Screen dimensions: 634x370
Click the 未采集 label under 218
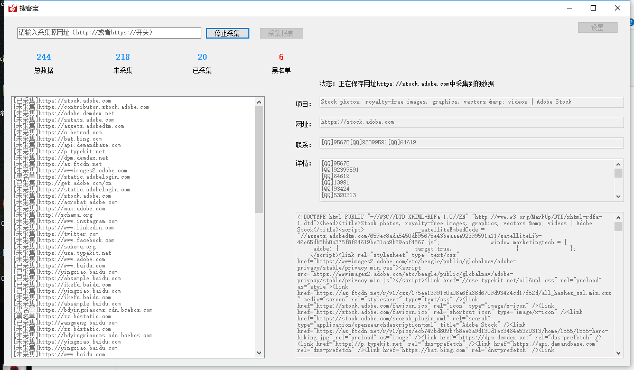point(123,70)
